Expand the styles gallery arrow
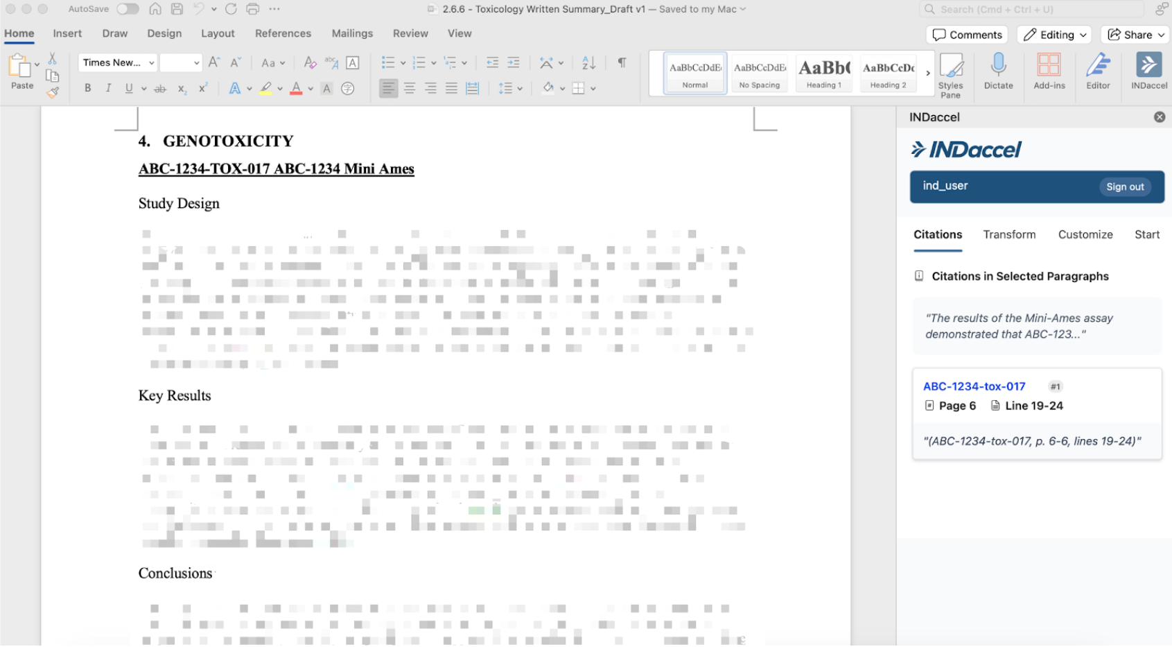This screenshot has height=647, width=1172. [x=928, y=73]
